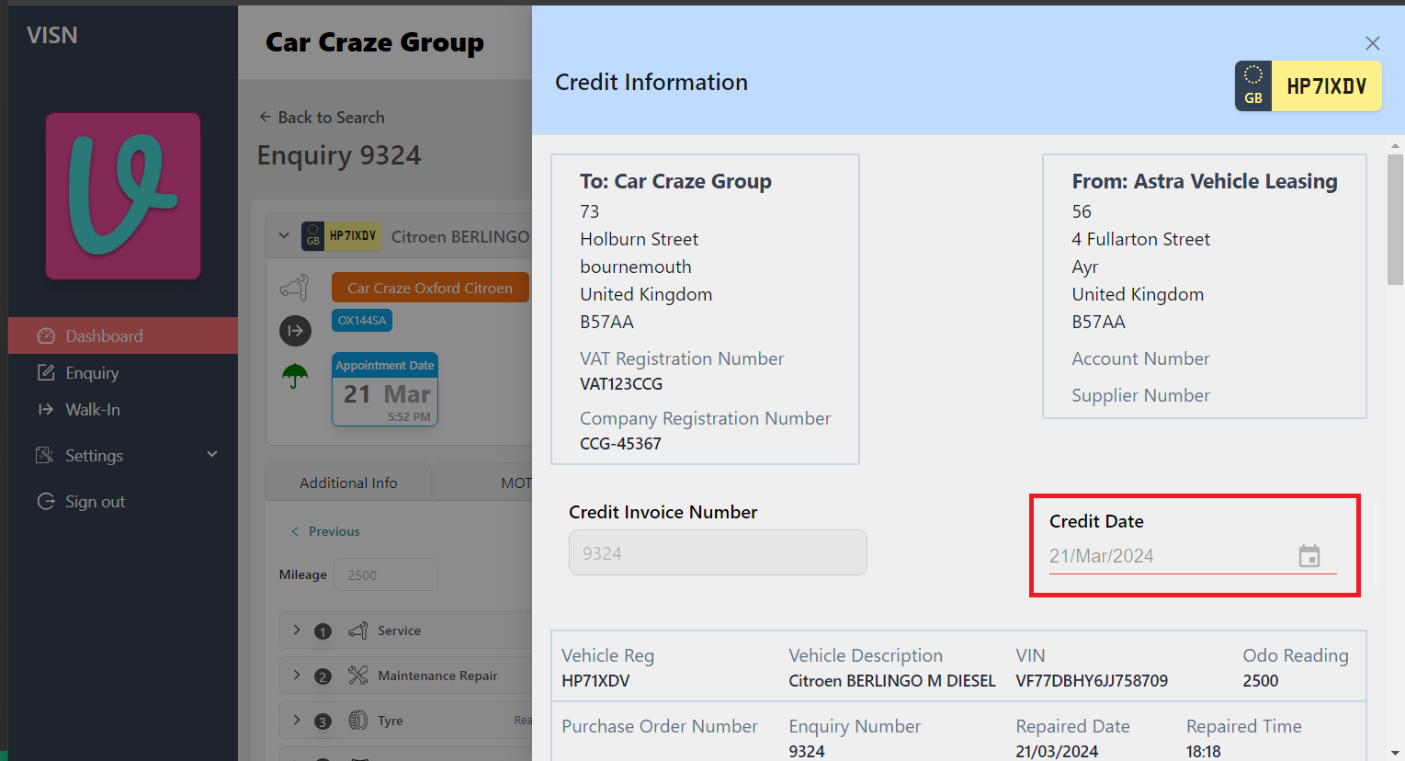Click the Service car icon
The width and height of the screenshot is (1405, 761).
coord(358,630)
